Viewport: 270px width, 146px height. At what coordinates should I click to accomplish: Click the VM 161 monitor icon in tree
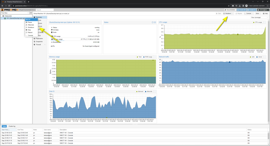tap(5, 18)
